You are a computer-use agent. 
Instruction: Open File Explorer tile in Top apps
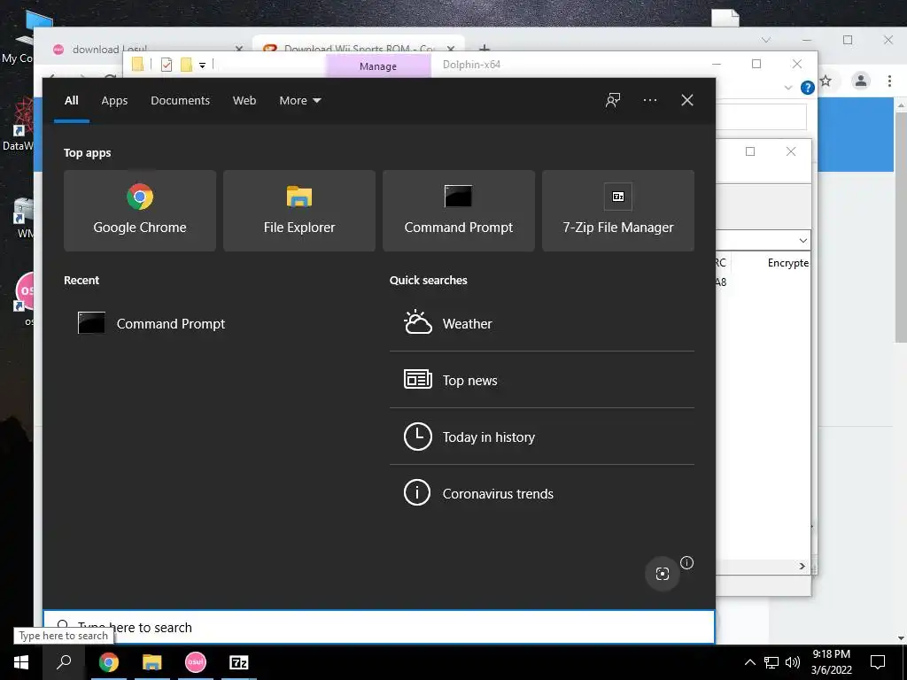coord(299,211)
